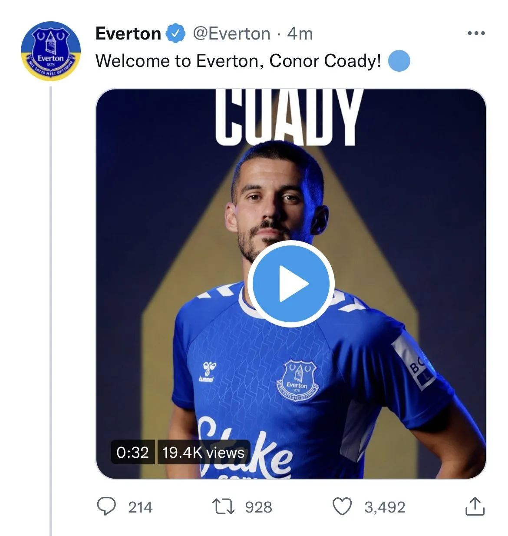508x536 pixels.
Task: Click the 'Welcome to Everton, Conor Coady!' text
Action: [238, 61]
